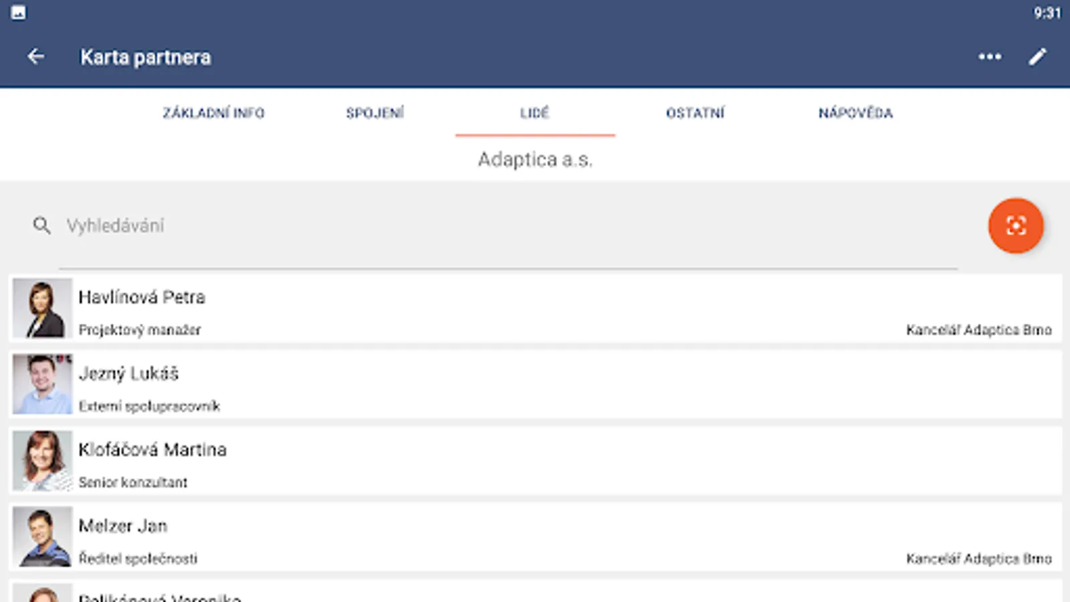This screenshot has width=1070, height=602.
Task: Open Klofáčová Martina's photo
Action: point(42,461)
